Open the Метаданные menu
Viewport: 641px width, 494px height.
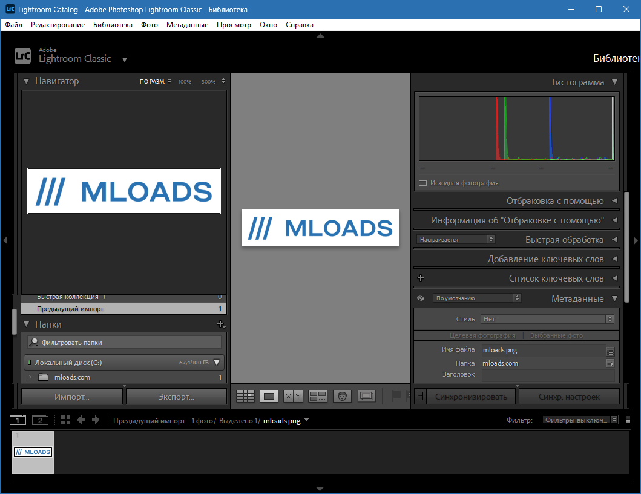[187, 25]
